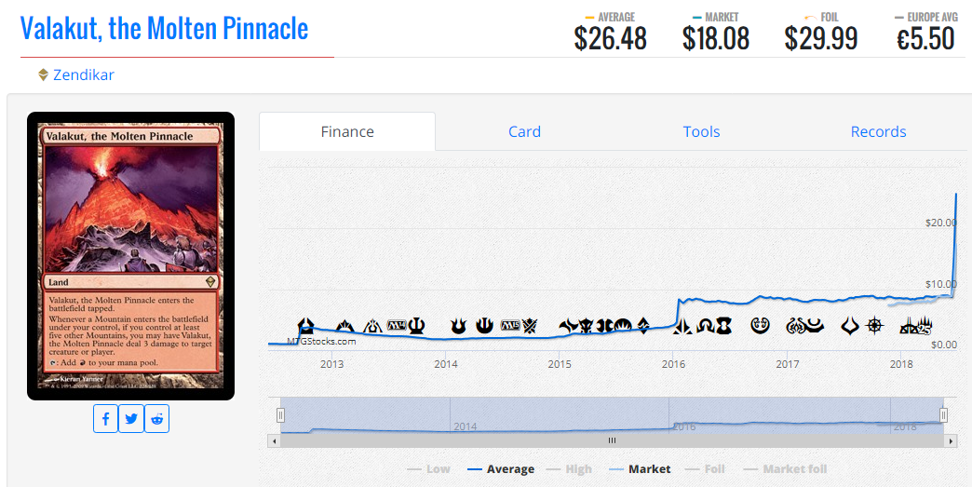Click the Masters 25 set symbol
The height and width of the screenshot is (487, 972).
pyautogui.click(x=915, y=326)
